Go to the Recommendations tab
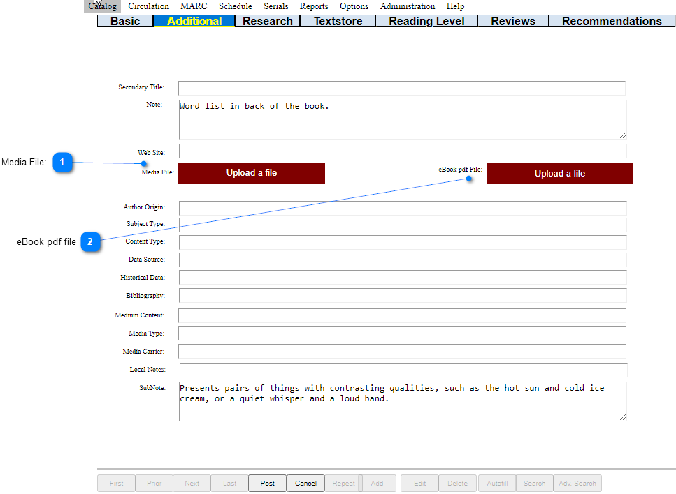Image resolution: width=676 pixels, height=494 pixels. click(611, 21)
